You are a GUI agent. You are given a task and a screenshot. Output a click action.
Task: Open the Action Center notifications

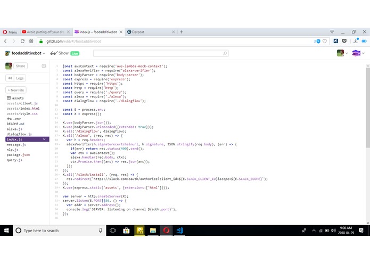[x=361, y=231]
